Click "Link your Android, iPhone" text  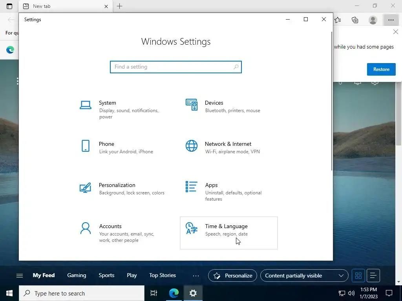pyautogui.click(x=126, y=152)
